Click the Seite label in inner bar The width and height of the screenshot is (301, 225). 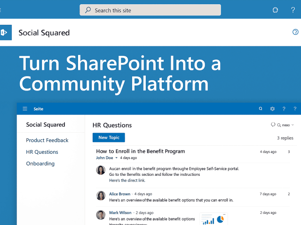point(39,109)
